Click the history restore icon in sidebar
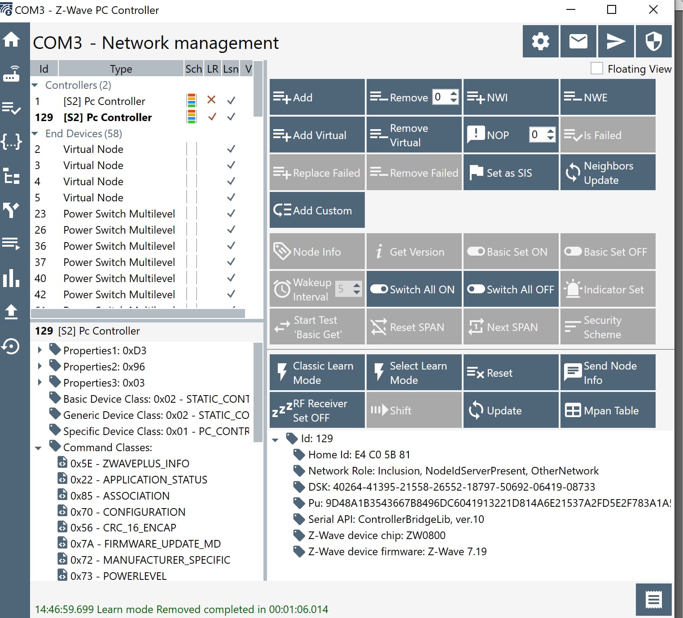The image size is (683, 618). tap(11, 346)
